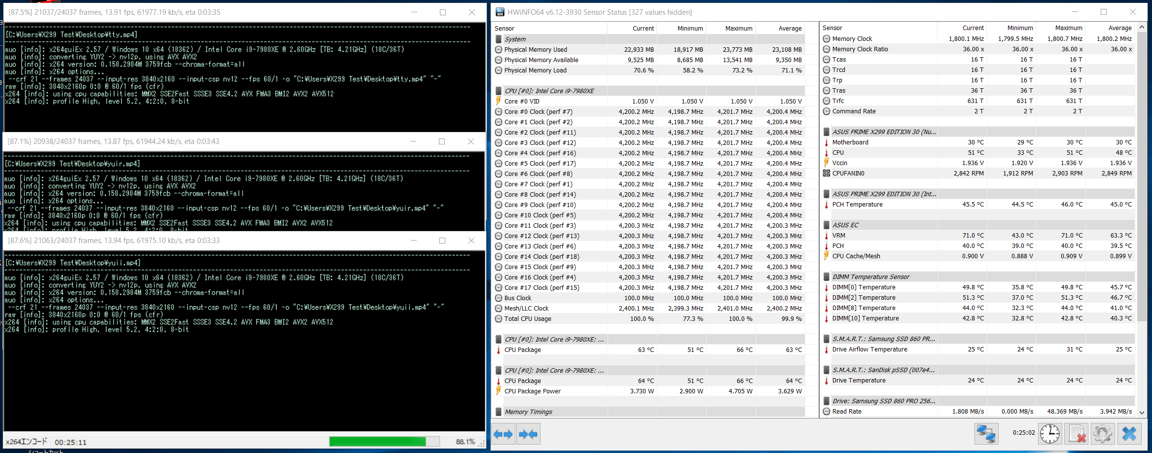This screenshot has width=1152, height=453.
Task: Click the thermometer icon beside Motherboard
Action: pos(827,142)
